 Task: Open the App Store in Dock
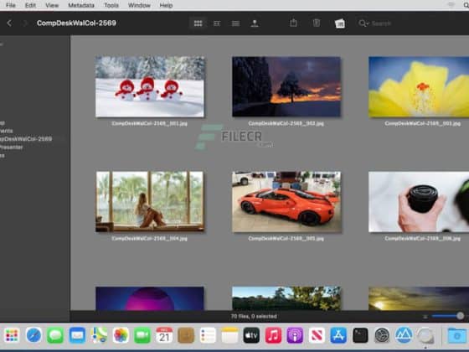(x=338, y=335)
